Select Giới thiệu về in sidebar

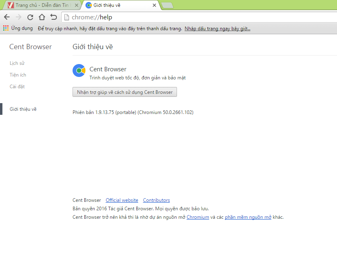pos(23,109)
